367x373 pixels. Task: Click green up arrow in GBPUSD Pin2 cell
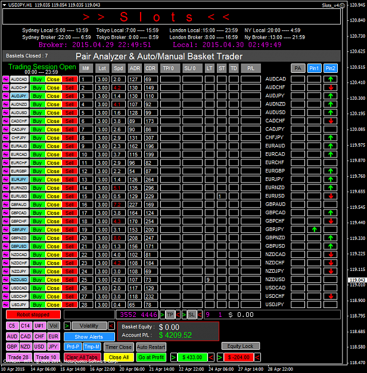pyautogui.click(x=331, y=246)
